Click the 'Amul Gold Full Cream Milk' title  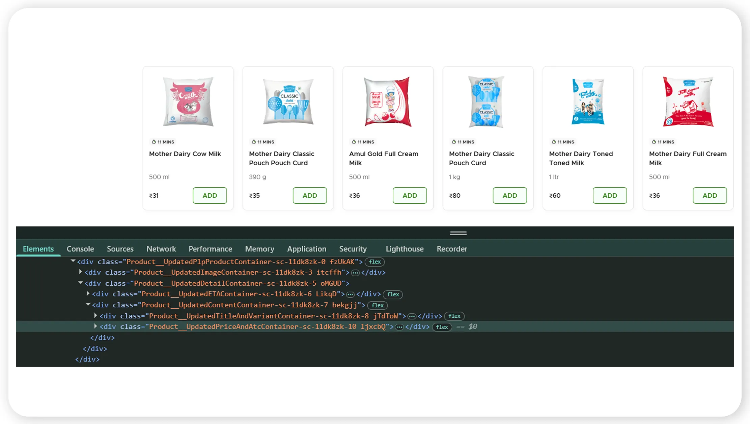tap(384, 158)
